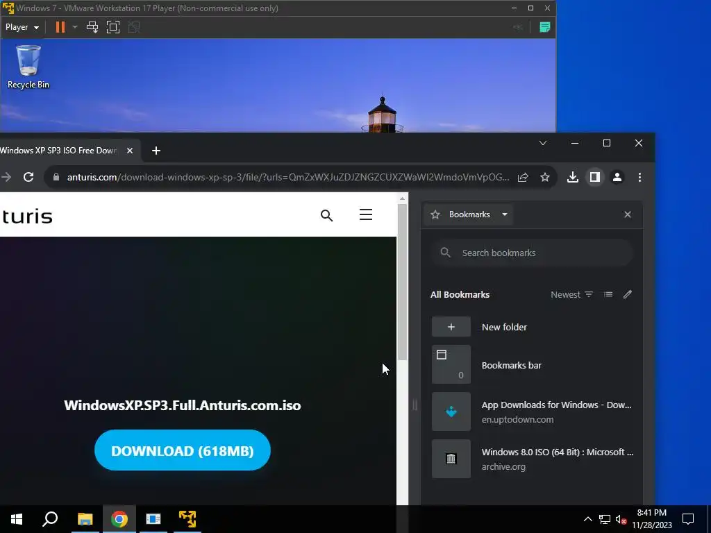Toggle the Chrome side panel
The image size is (711, 533).
[x=595, y=177]
